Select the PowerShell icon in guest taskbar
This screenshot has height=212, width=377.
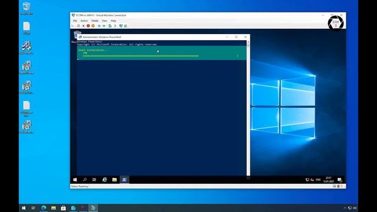click(x=124, y=180)
